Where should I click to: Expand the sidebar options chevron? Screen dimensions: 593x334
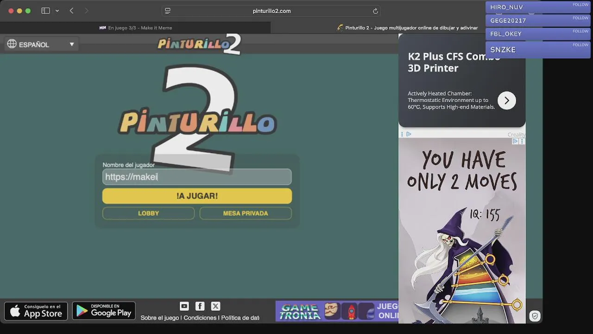pyautogui.click(x=57, y=11)
